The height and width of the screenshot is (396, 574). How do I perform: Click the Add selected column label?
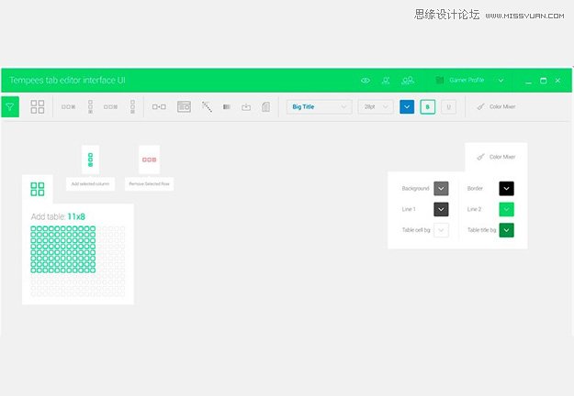pos(90,183)
